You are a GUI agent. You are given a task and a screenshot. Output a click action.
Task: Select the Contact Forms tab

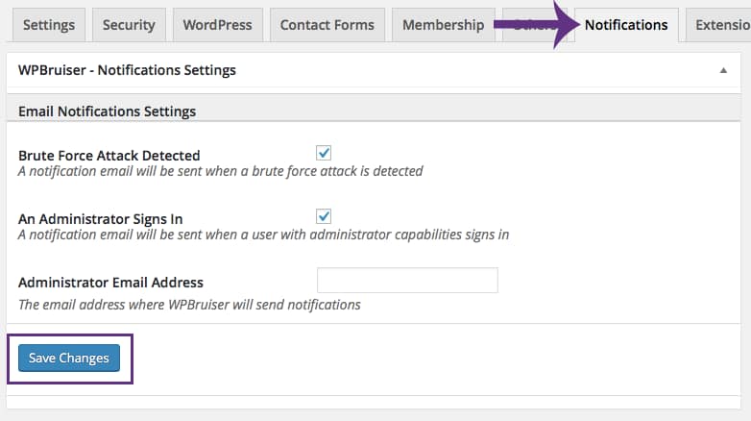(327, 25)
